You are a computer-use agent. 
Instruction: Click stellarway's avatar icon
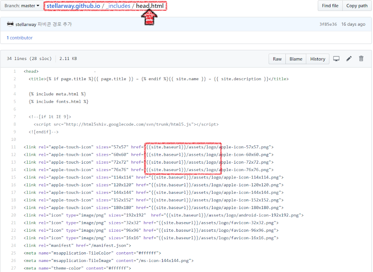pyautogui.click(x=10, y=24)
